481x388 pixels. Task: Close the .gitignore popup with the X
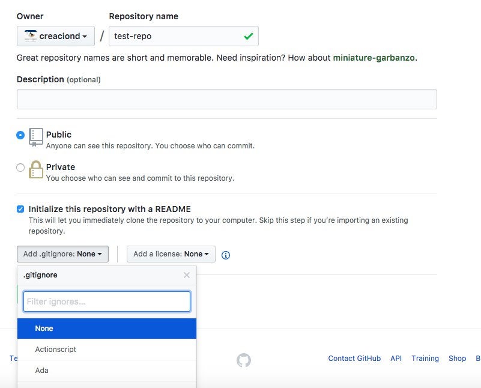[187, 275]
